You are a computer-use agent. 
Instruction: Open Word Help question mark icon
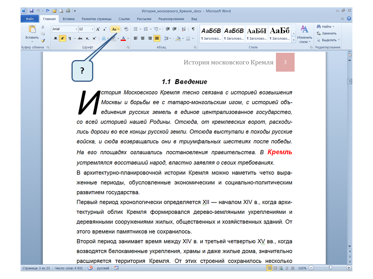click(349, 19)
